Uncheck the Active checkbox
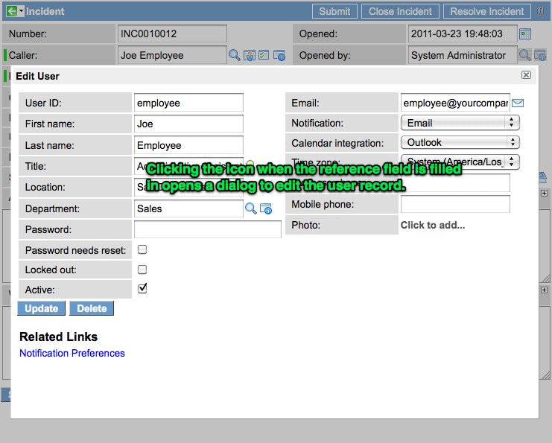The height and width of the screenshot is (443, 552). (x=142, y=289)
